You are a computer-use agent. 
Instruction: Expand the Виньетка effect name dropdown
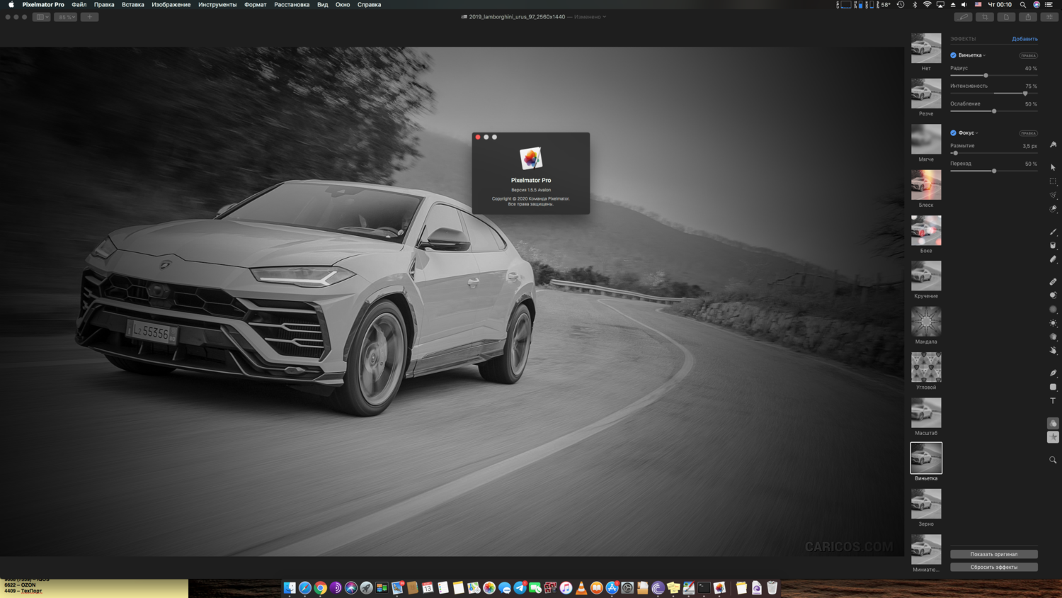click(984, 55)
